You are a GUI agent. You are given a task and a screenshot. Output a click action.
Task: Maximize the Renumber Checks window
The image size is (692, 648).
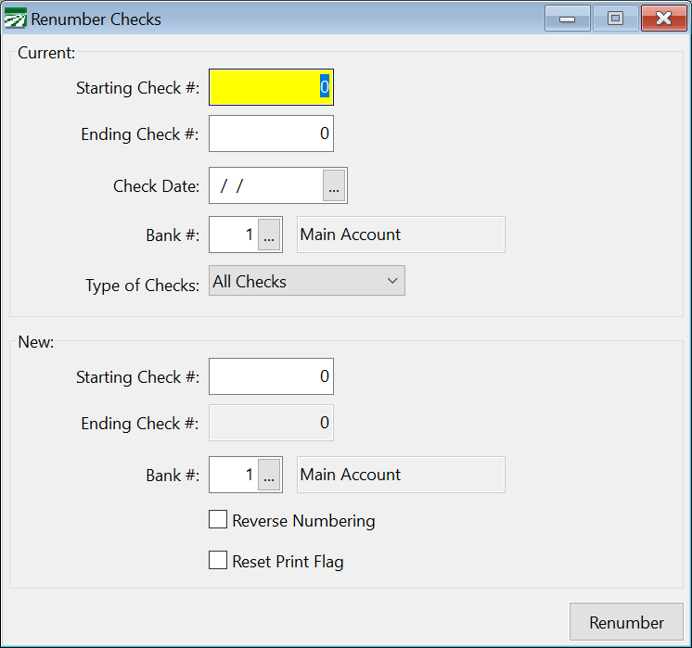615,19
